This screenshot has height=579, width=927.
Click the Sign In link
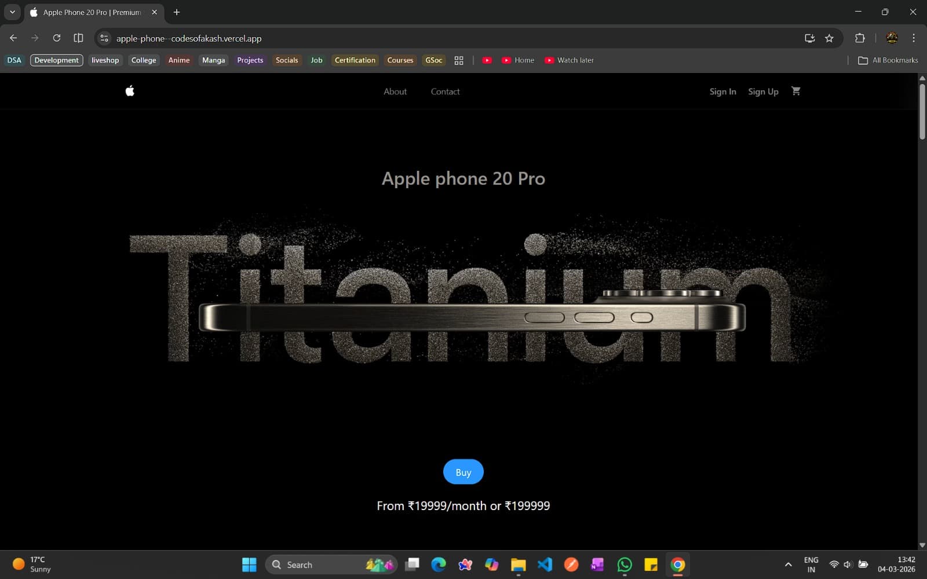(x=722, y=91)
